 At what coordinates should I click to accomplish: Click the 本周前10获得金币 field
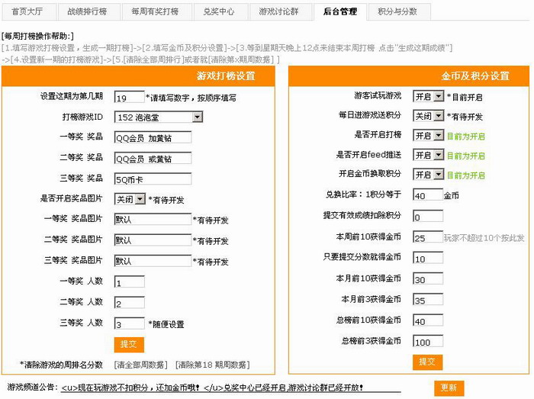428,237
